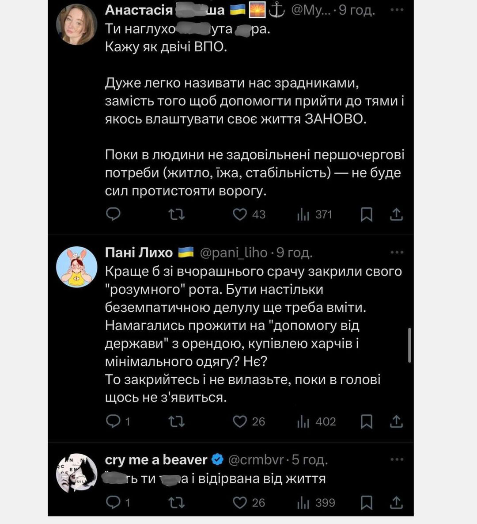
Task: Like Пані Лихо's tweet
Action: (240, 421)
